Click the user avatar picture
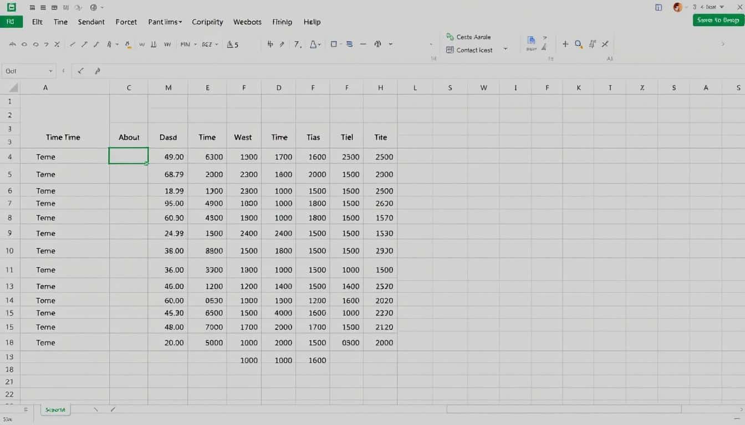Viewport: 745px width, 425px height. click(x=677, y=7)
